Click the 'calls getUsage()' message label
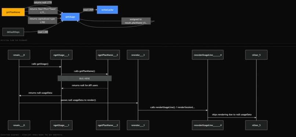 pyautogui.click(x=40, y=64)
